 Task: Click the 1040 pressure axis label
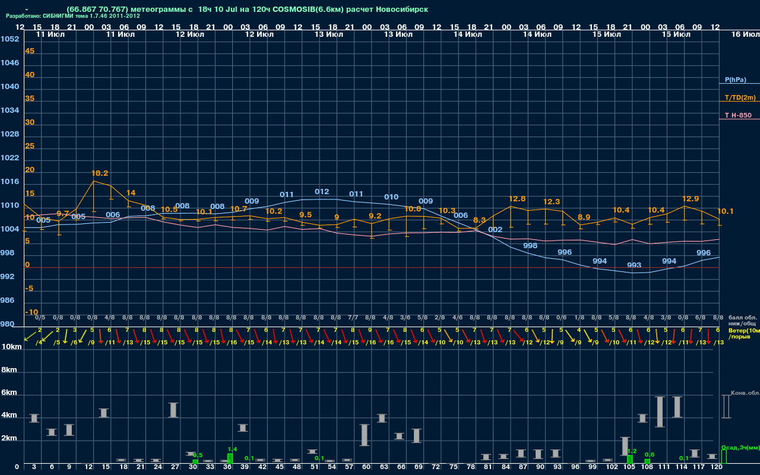point(9,87)
